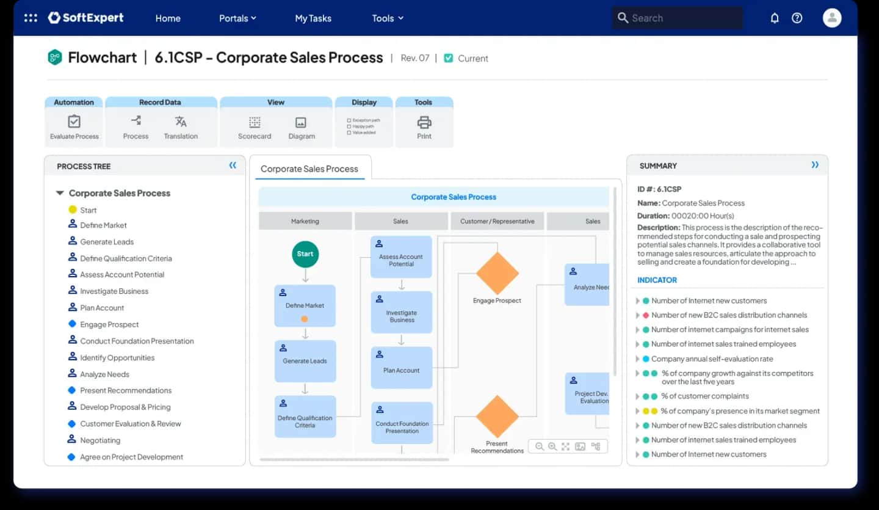Open the Scorecard view

coord(255,123)
